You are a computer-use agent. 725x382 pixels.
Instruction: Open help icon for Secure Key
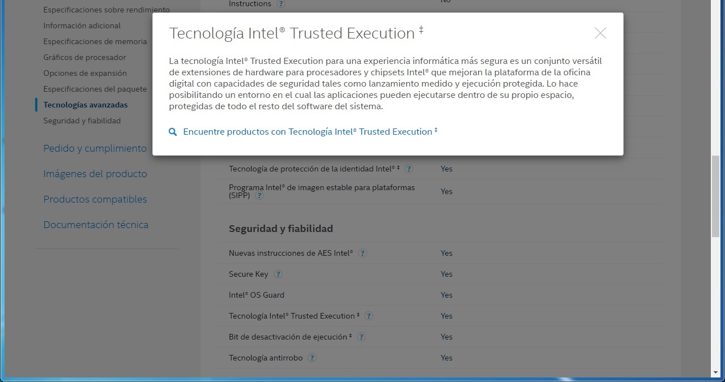[278, 274]
